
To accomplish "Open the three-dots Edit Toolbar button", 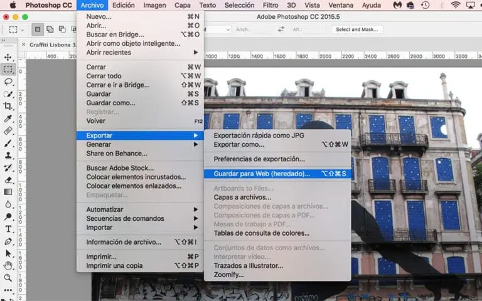I will click(x=8, y=290).
